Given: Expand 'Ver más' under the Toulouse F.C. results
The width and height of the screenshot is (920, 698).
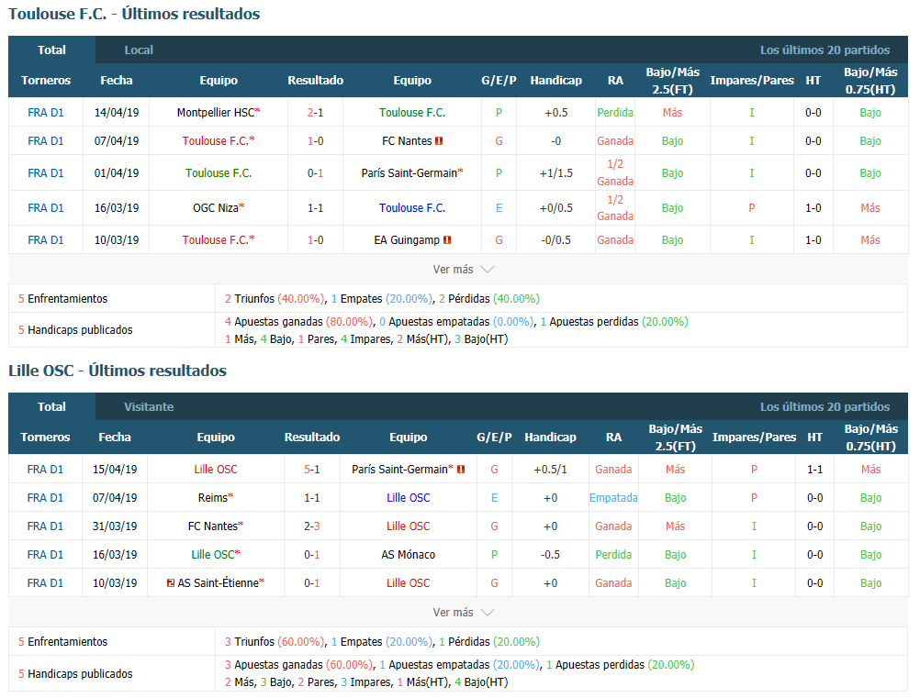Looking at the screenshot, I should (x=463, y=270).
